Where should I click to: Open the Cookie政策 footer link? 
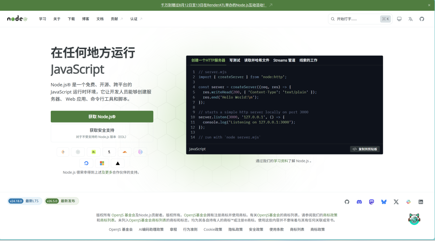point(213,229)
